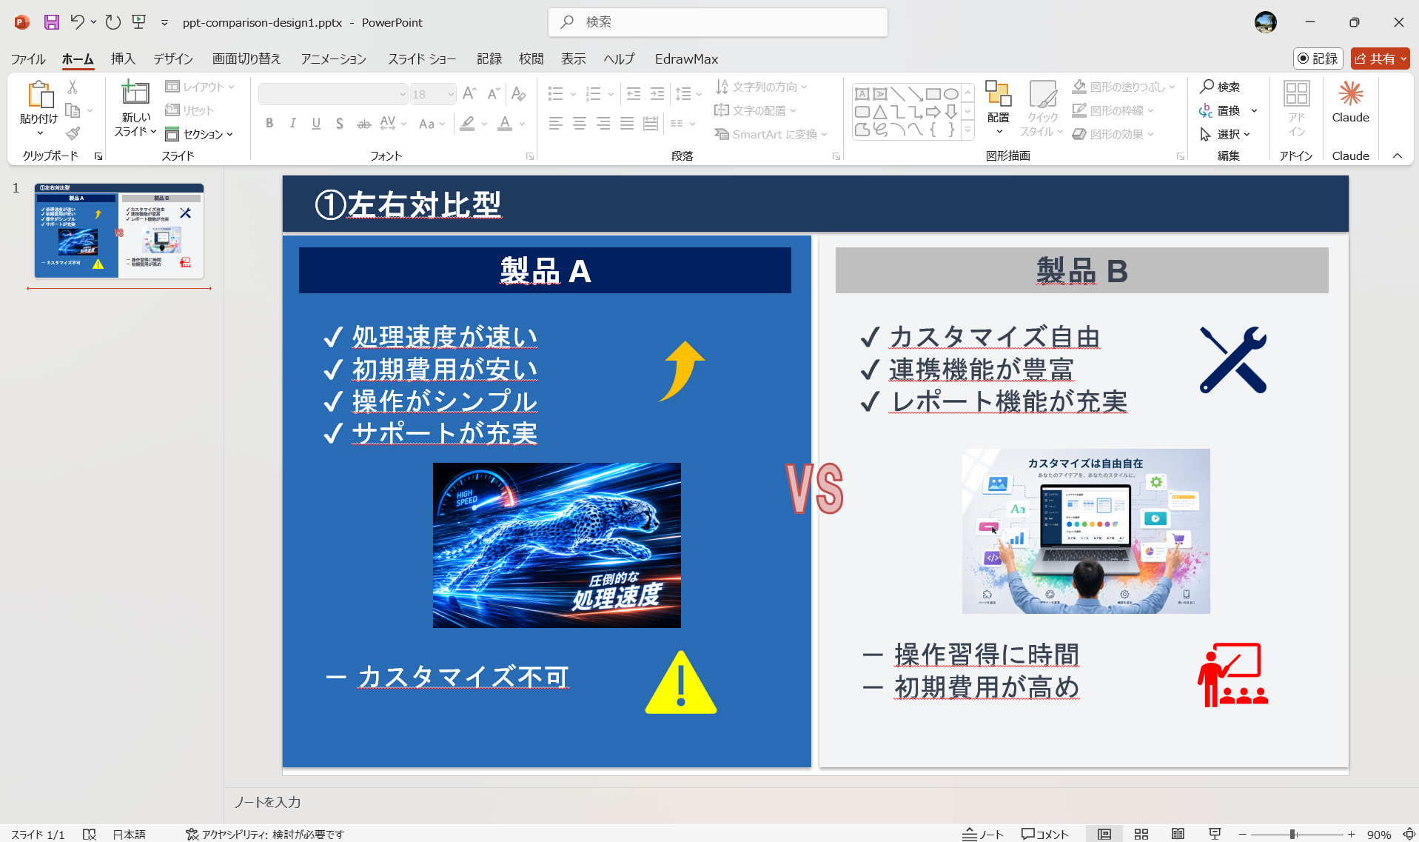
Task: Click 検索 in the editing group
Action: coord(1220,87)
